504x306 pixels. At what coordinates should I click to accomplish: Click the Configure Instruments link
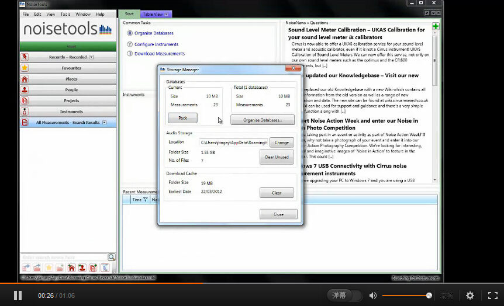pos(156,44)
